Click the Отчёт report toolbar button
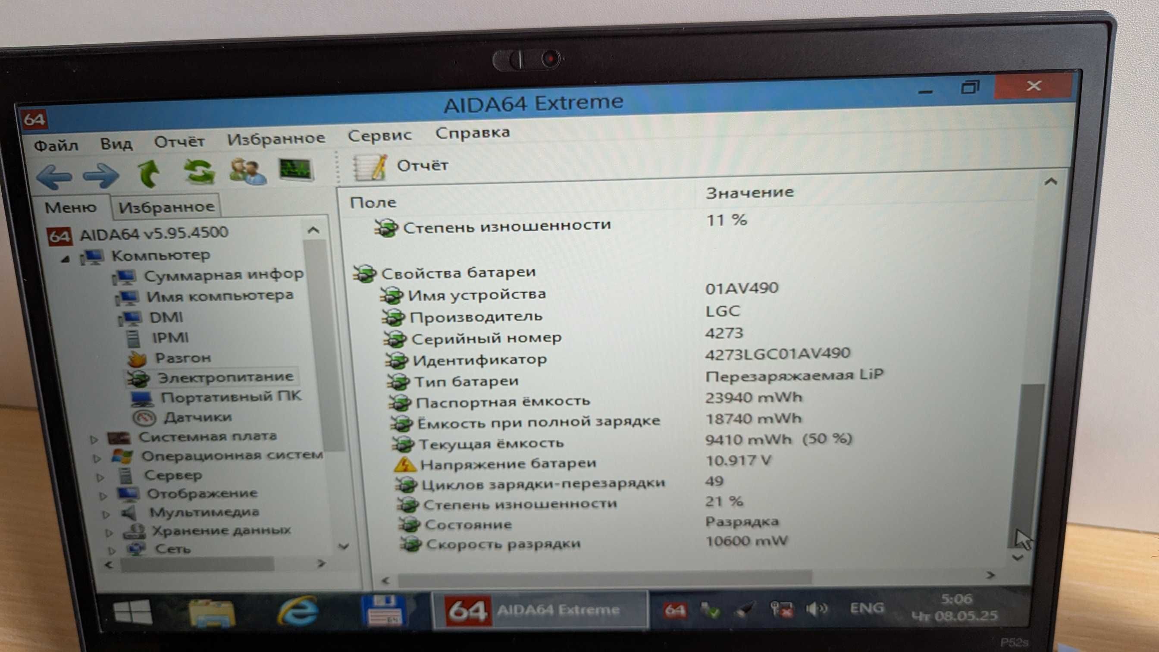 402,166
